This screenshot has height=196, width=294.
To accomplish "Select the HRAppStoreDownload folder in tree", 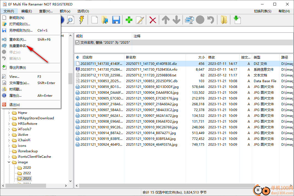I will 36,118.
